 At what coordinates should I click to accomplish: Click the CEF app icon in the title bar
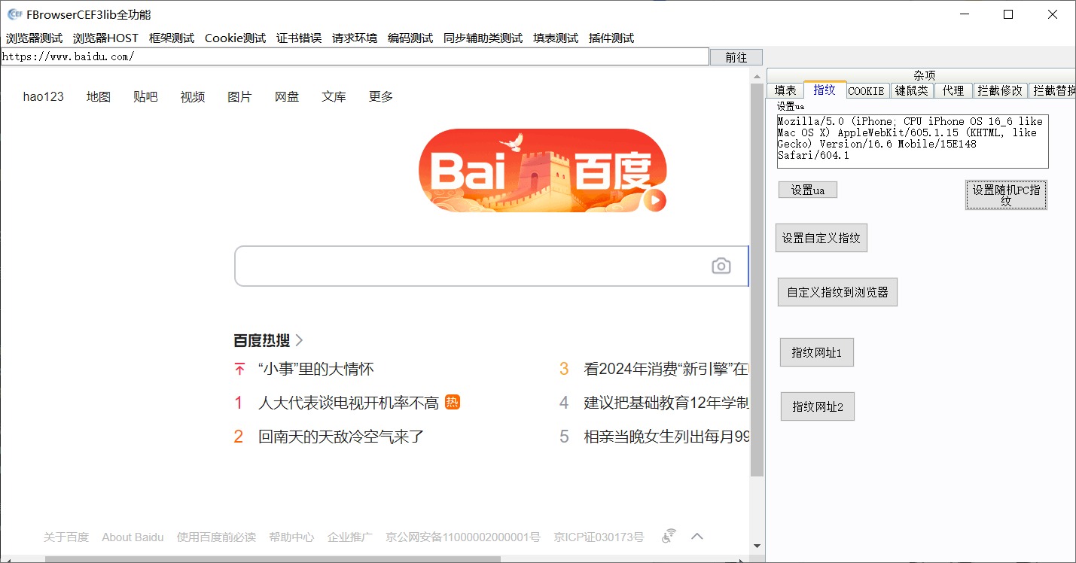click(x=14, y=14)
